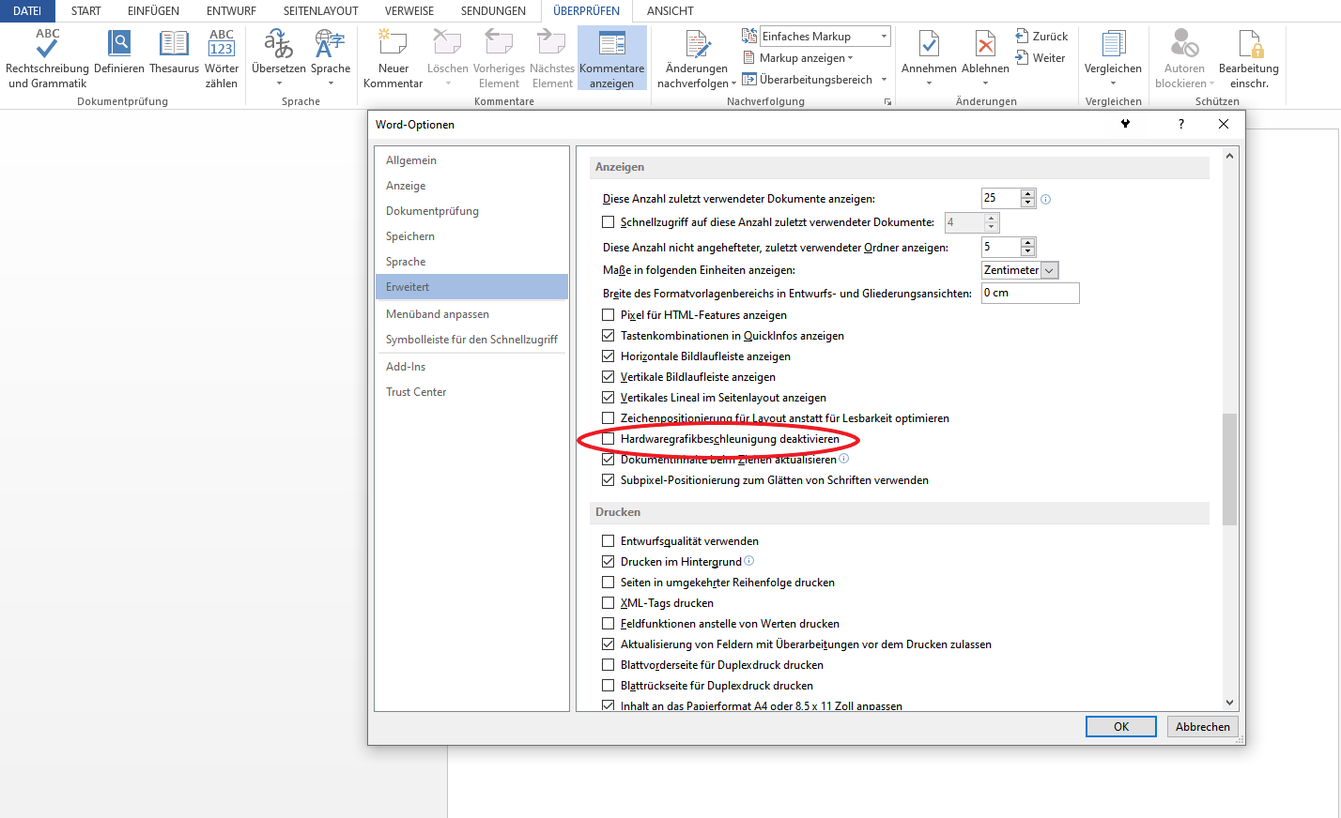The width and height of the screenshot is (1341, 818).
Task: Open Trust Center options category
Action: [x=471, y=392]
